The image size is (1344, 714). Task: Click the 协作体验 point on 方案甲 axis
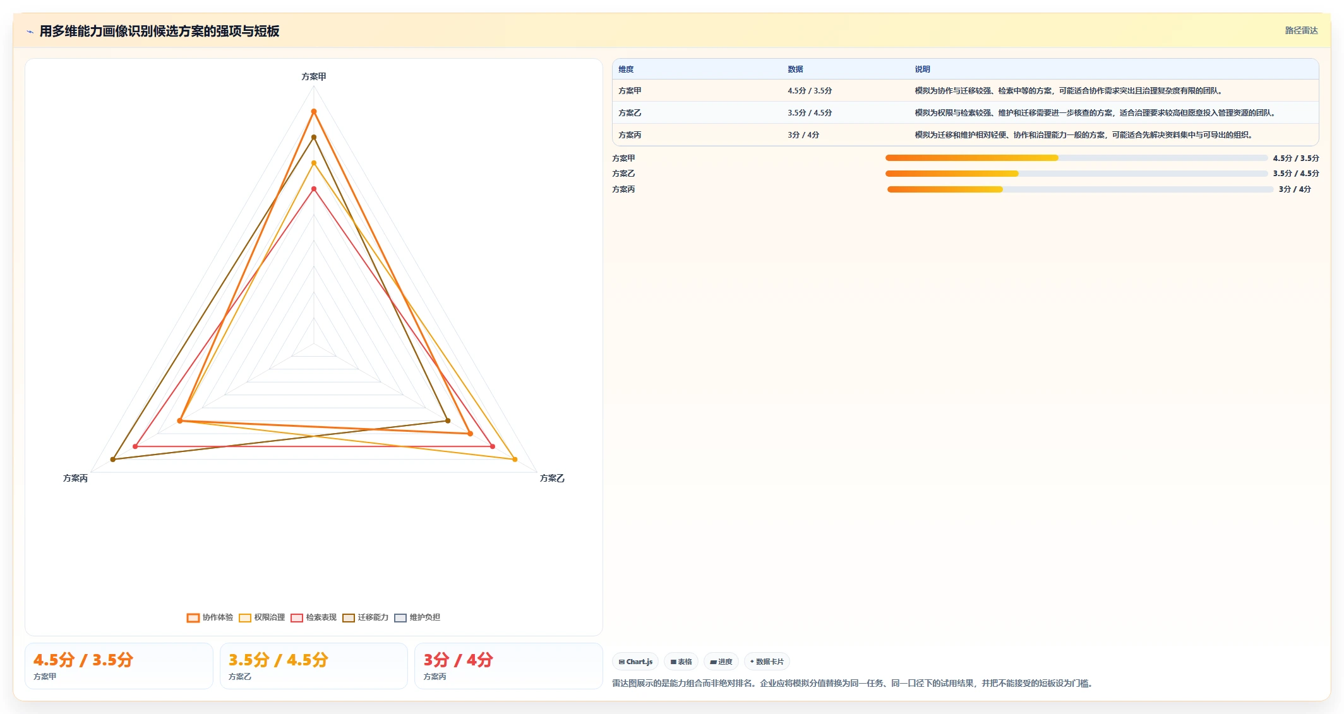[x=314, y=112]
